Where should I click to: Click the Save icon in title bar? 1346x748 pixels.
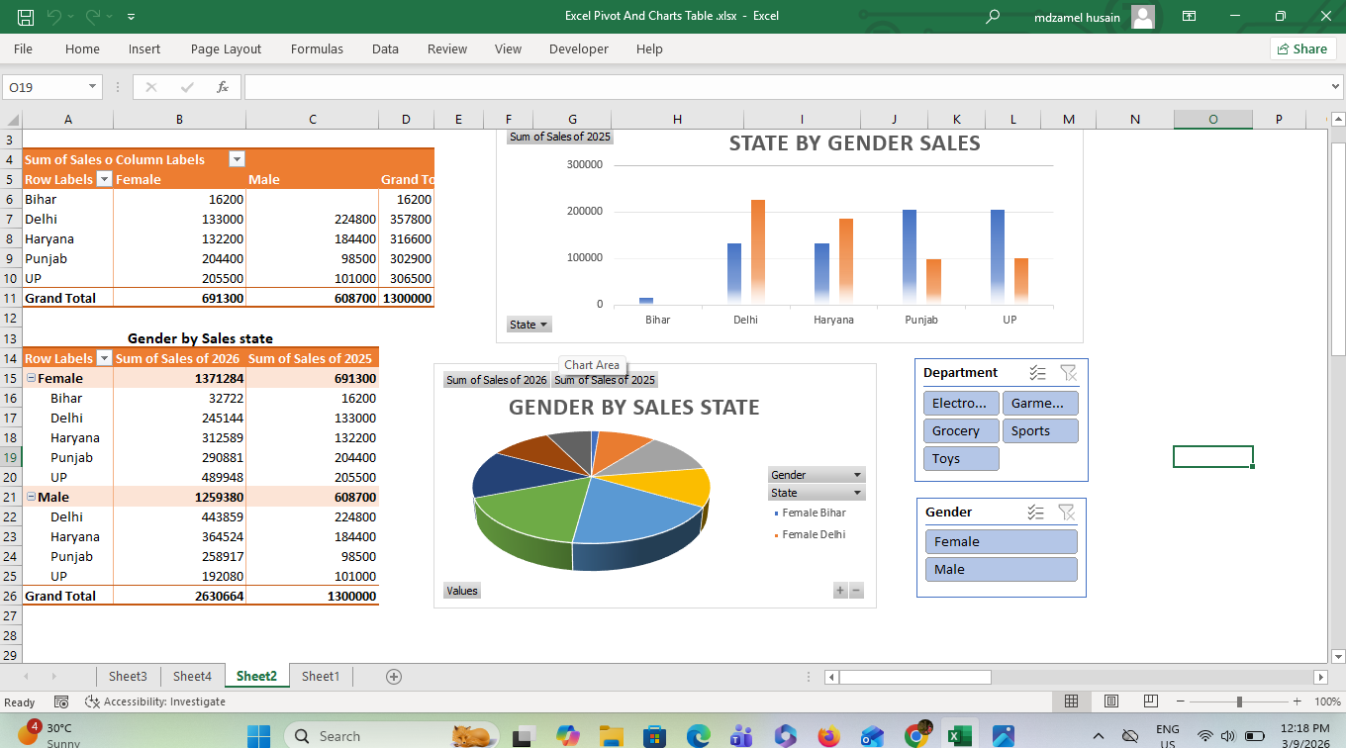(x=26, y=16)
